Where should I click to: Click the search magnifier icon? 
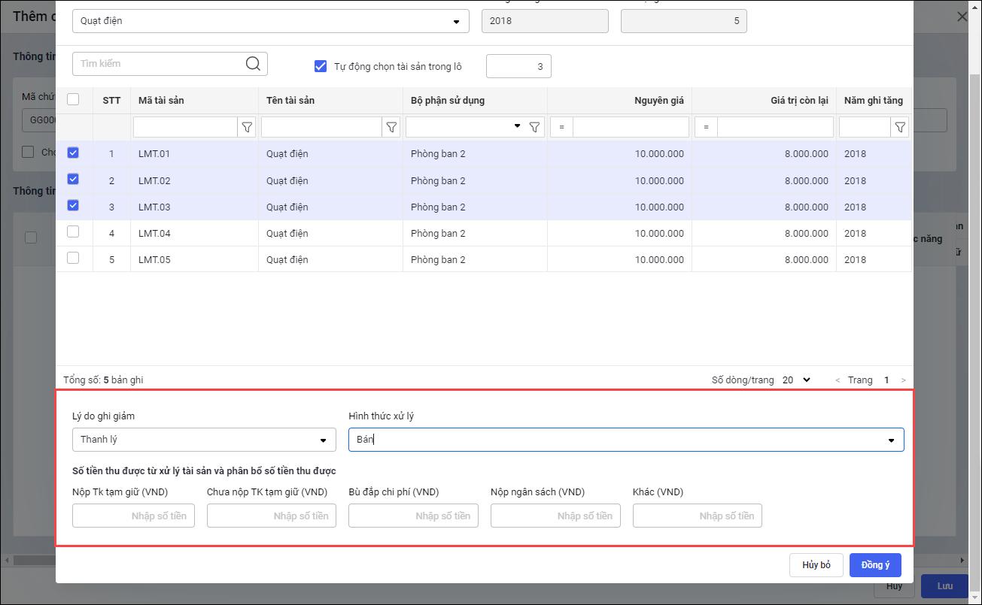(x=253, y=64)
